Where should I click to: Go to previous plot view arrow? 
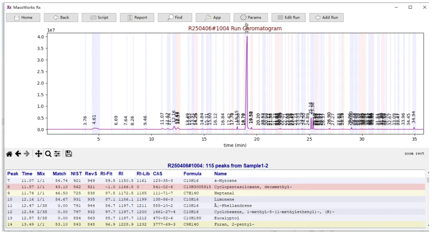tap(18, 154)
